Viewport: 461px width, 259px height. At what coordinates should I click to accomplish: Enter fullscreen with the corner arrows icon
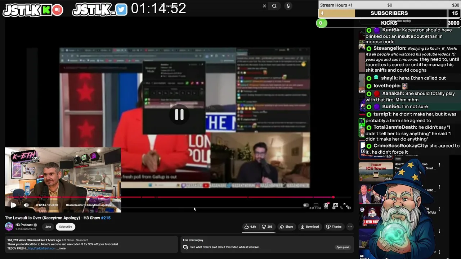click(346, 205)
